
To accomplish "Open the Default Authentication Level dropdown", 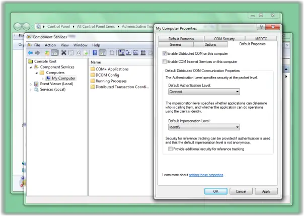I will coord(204,92).
